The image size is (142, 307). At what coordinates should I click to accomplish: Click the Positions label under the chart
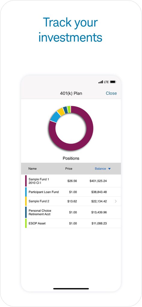[x=71, y=158]
